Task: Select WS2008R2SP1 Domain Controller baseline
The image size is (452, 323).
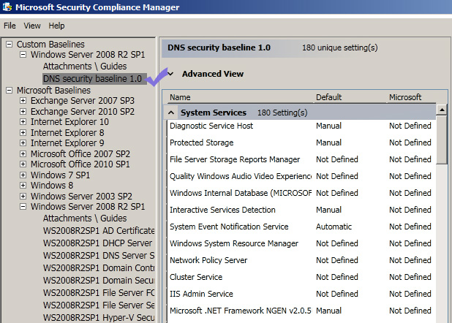Action: click(99, 268)
